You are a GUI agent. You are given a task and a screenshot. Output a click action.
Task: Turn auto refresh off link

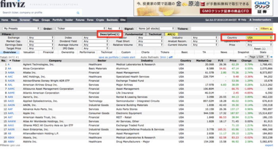pyautogui.click(x=170, y=57)
